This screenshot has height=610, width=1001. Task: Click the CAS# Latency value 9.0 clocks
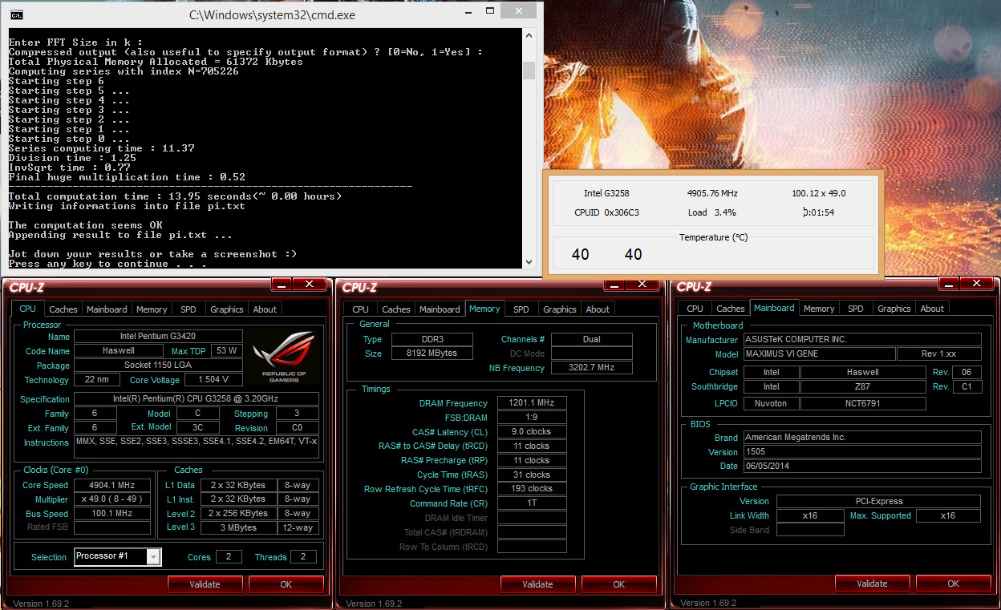pos(532,431)
